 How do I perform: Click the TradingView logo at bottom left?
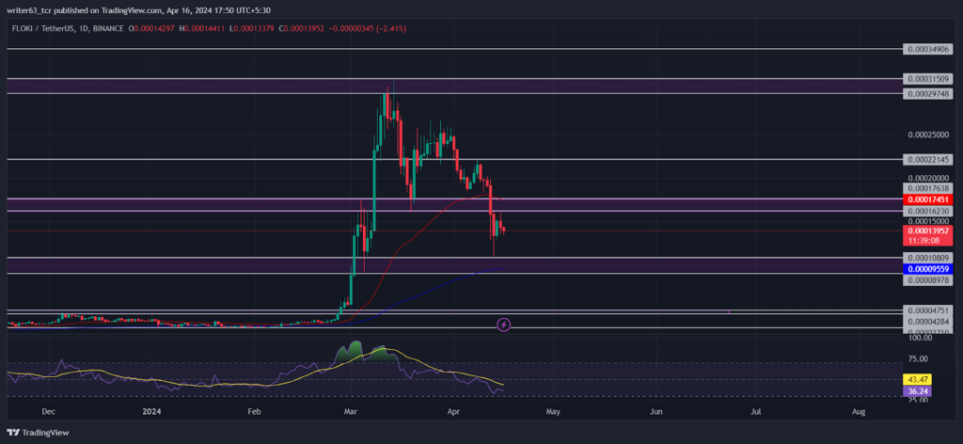click(38, 433)
